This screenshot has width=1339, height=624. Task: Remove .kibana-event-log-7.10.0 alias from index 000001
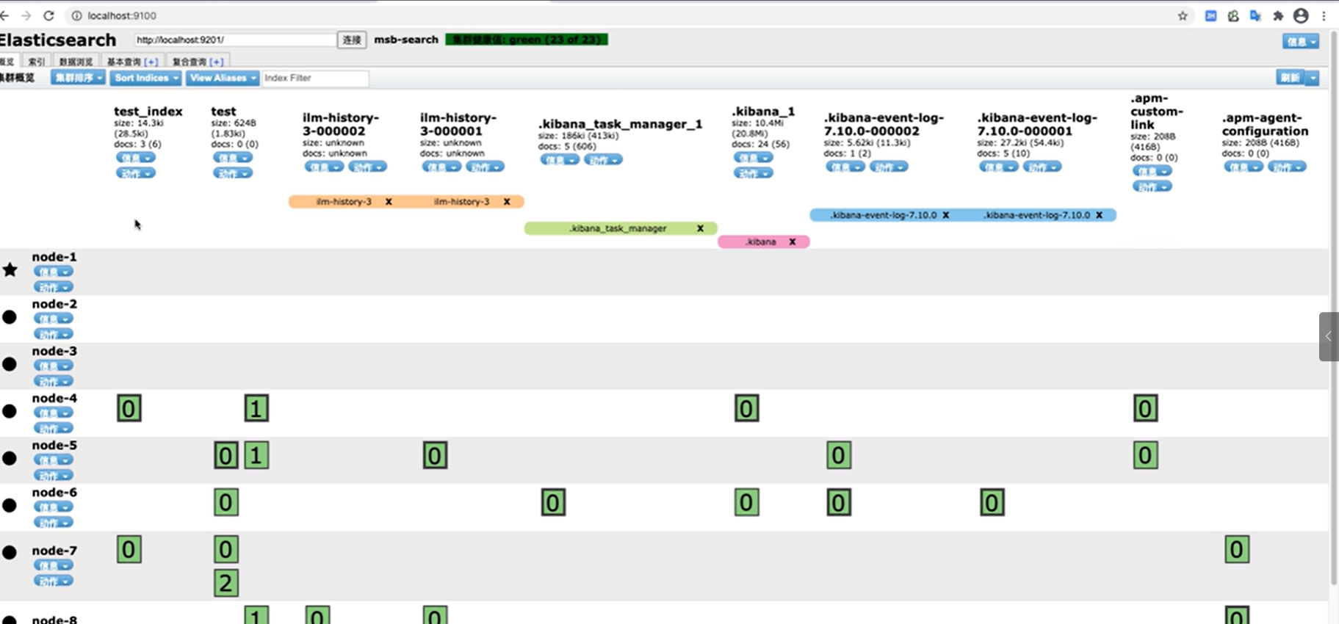(x=1099, y=215)
